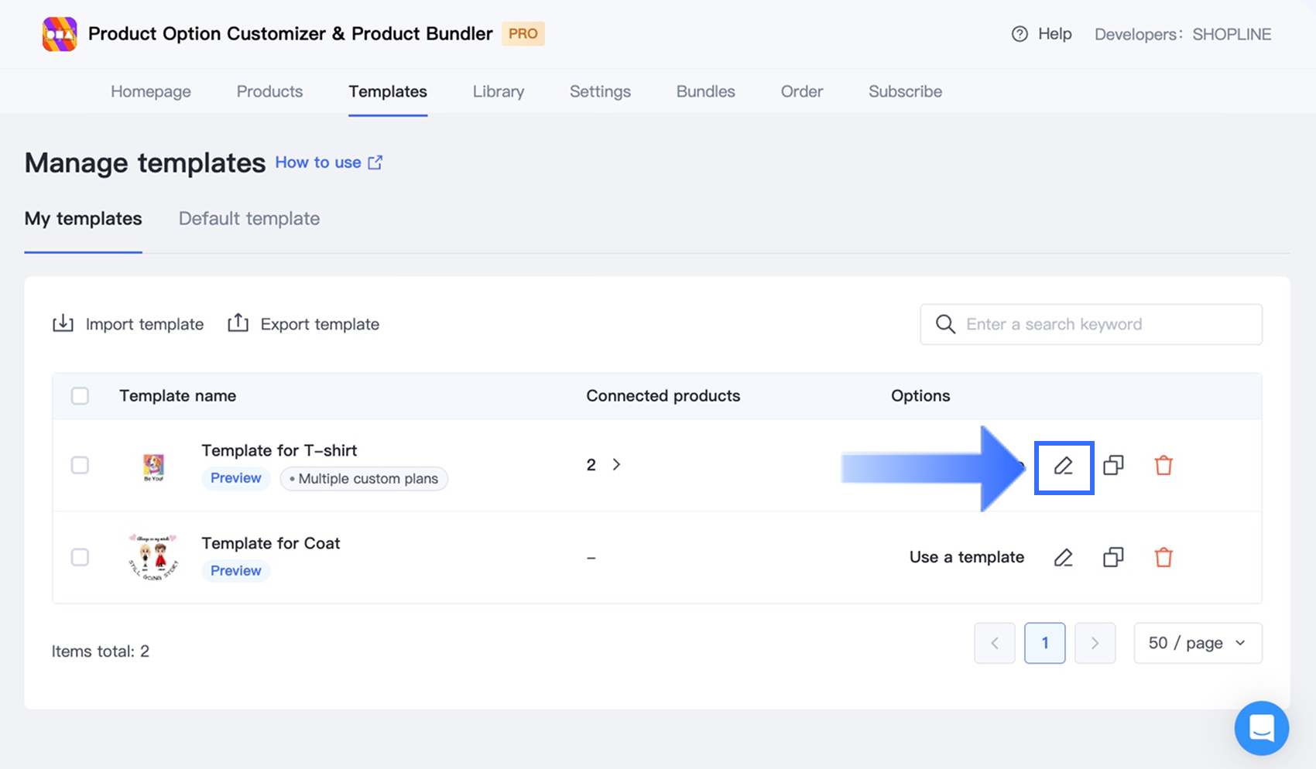Edit the Template for Coat
The width and height of the screenshot is (1316, 769).
pos(1064,558)
